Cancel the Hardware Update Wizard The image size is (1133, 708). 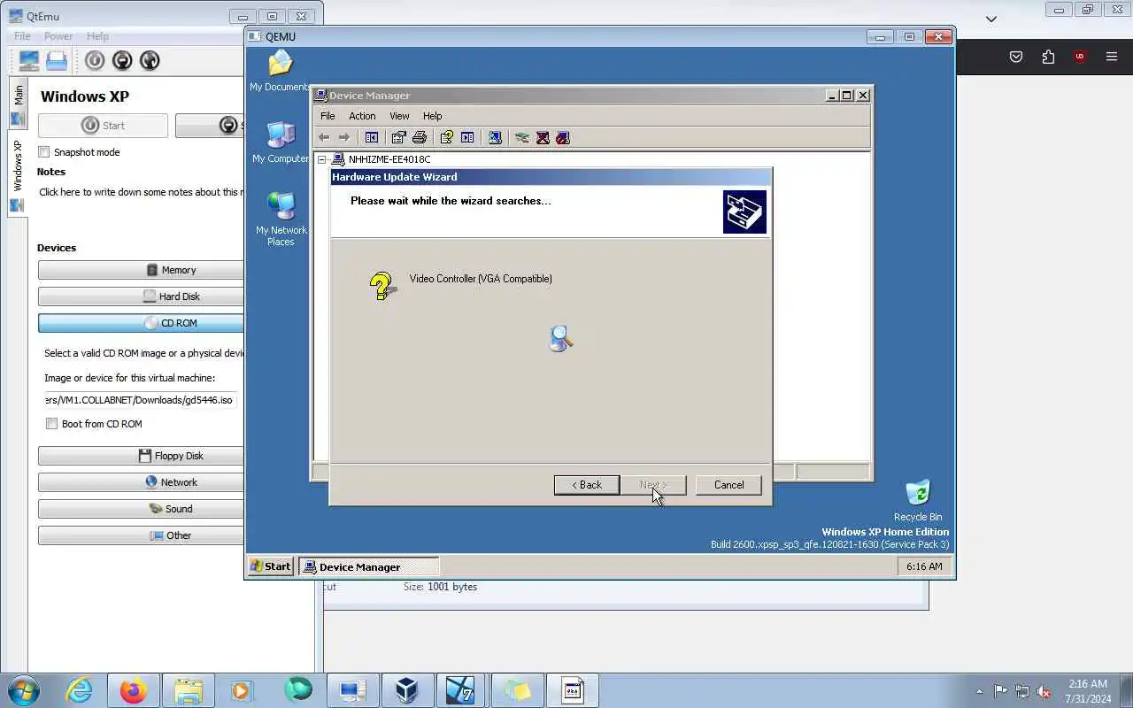[728, 485]
